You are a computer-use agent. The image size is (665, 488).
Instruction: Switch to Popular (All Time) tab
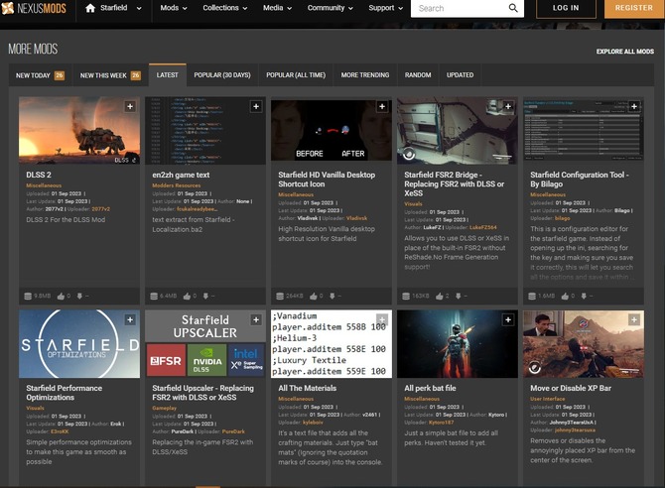296,75
